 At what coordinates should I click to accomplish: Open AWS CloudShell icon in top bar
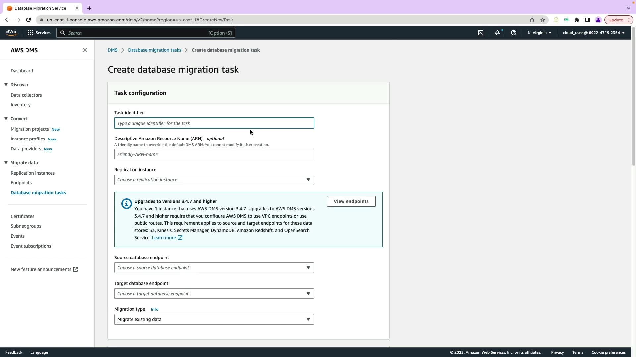(481, 33)
